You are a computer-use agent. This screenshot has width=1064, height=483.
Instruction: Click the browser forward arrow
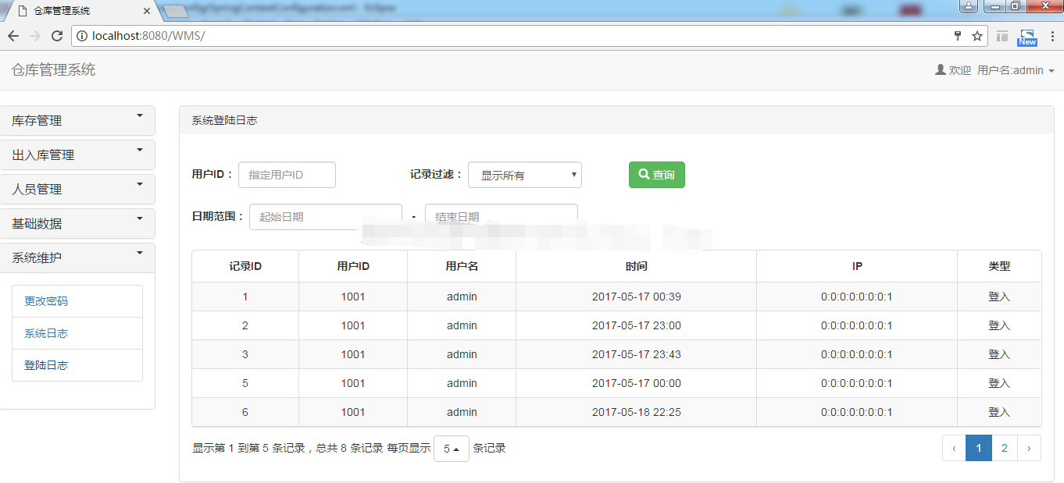point(35,36)
